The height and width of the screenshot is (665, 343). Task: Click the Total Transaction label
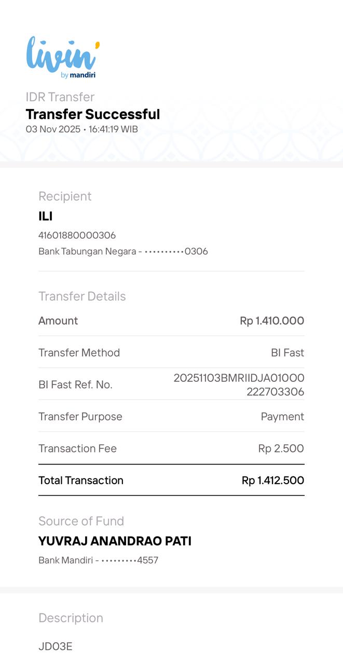[81, 481]
